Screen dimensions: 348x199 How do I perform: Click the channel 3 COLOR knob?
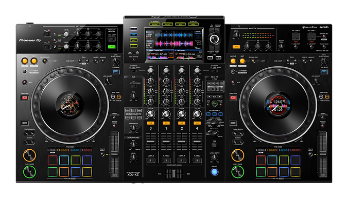151,114
